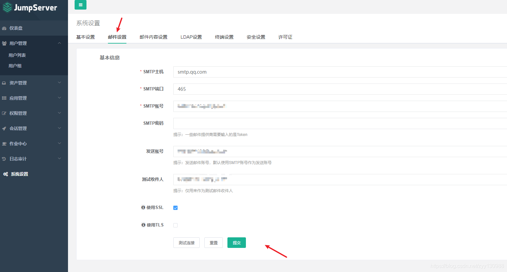Open 用户组 in the sidebar

[15, 66]
